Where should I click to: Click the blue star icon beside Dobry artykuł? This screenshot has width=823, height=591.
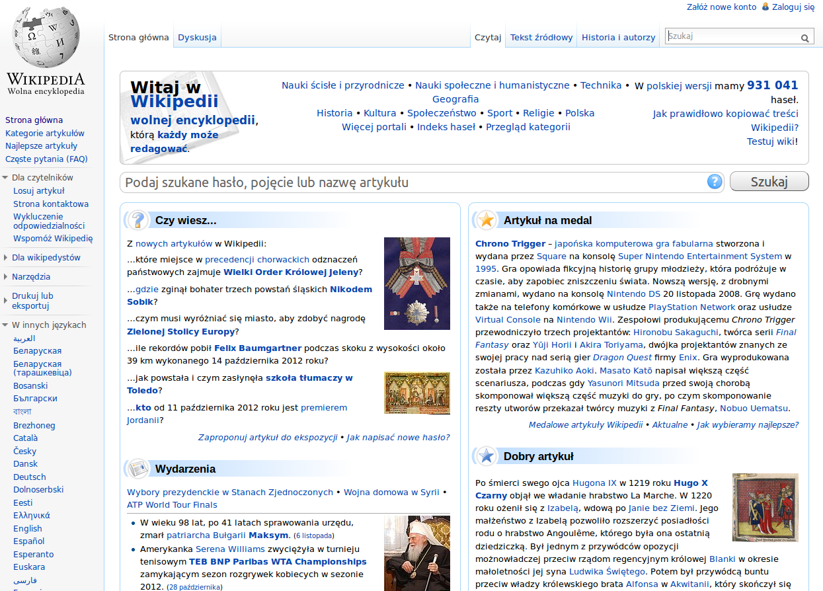click(487, 455)
